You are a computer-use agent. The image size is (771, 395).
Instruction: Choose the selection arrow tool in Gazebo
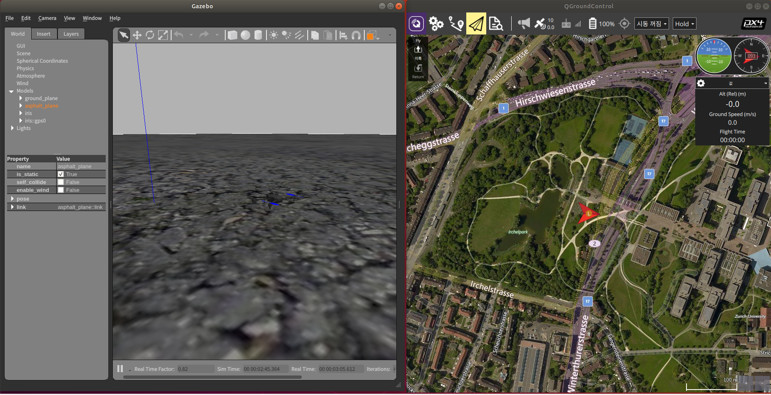(124, 35)
